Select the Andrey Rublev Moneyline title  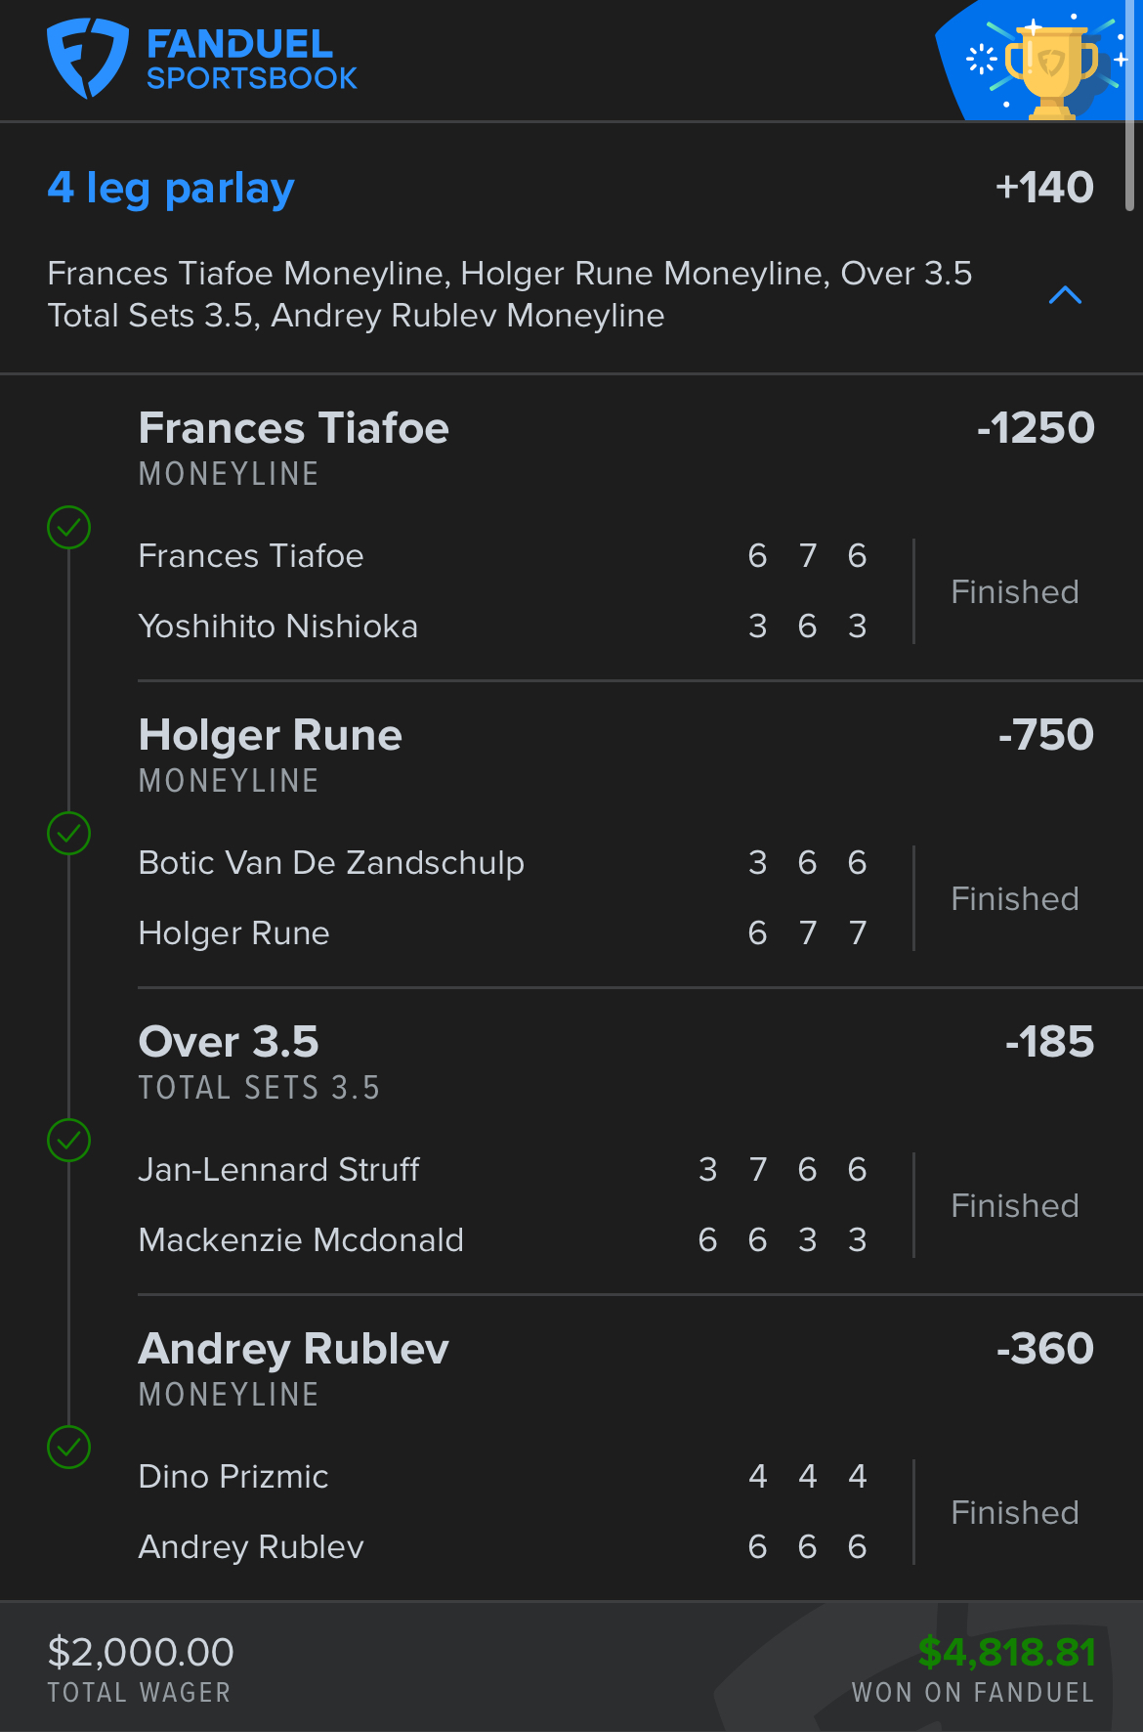(293, 1350)
